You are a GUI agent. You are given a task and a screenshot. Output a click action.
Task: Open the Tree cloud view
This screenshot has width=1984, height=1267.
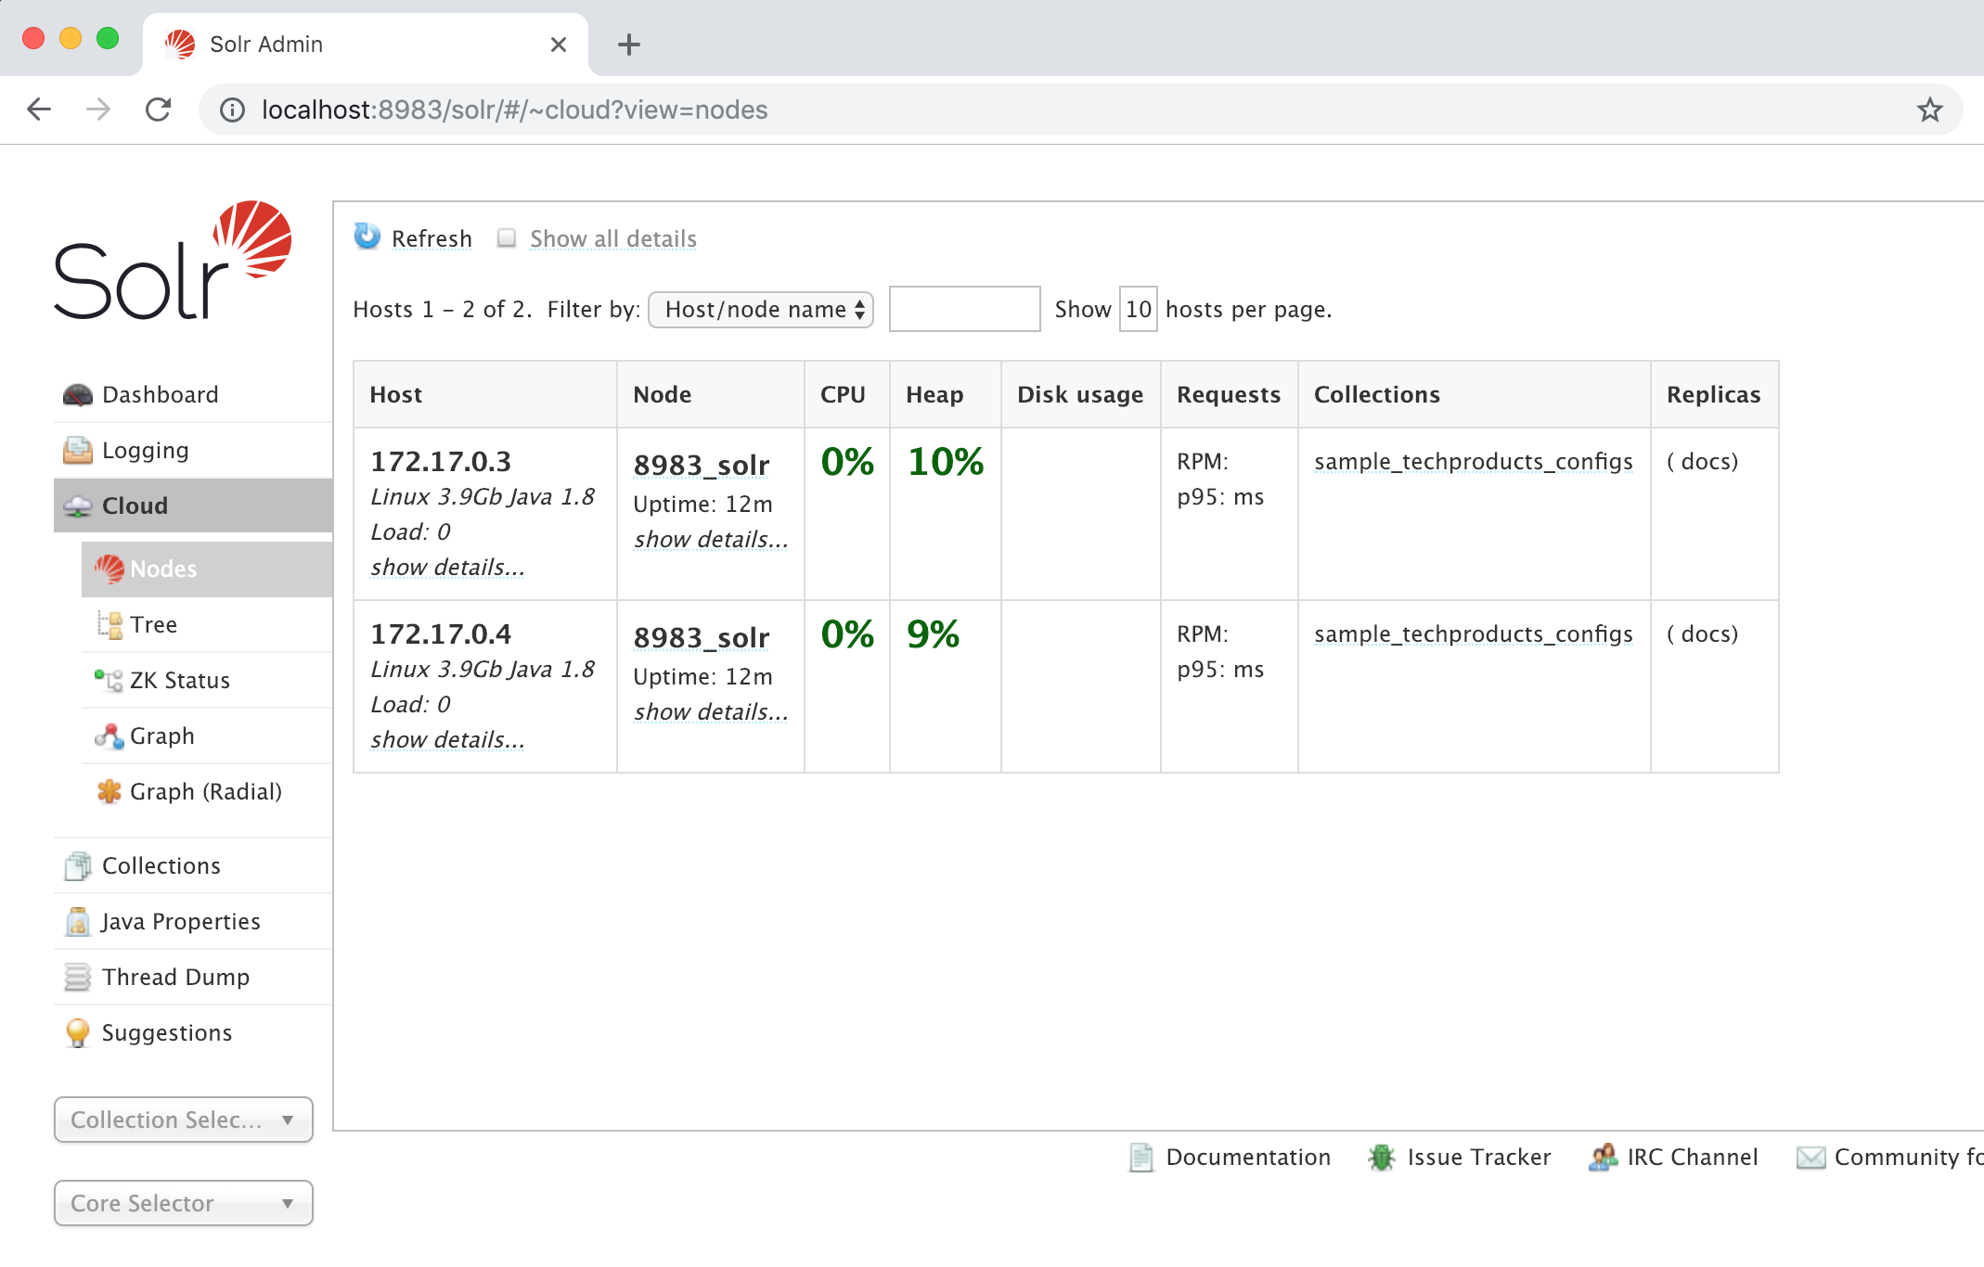[153, 624]
